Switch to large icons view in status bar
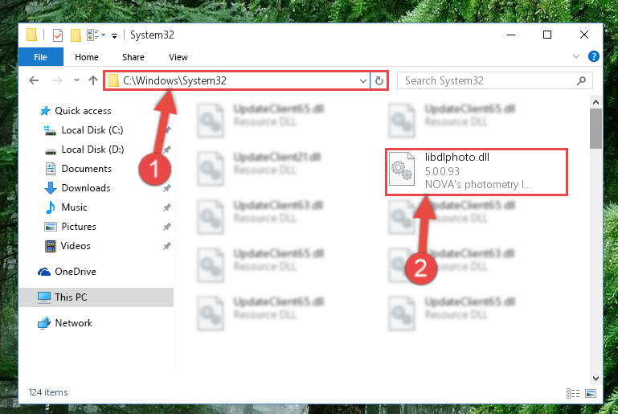Viewport: 618px width, 414px height. coord(591,393)
